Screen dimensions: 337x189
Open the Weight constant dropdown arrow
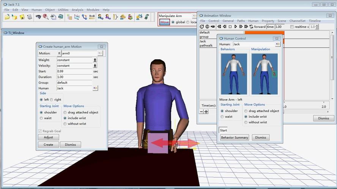pos(95,60)
